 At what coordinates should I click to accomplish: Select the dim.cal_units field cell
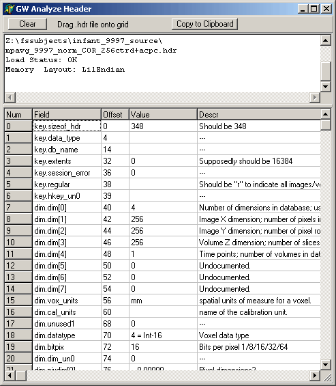point(67,312)
